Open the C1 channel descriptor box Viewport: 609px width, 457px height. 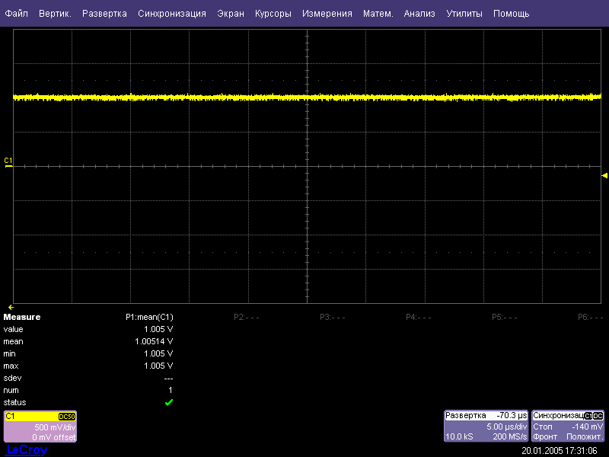[40, 427]
